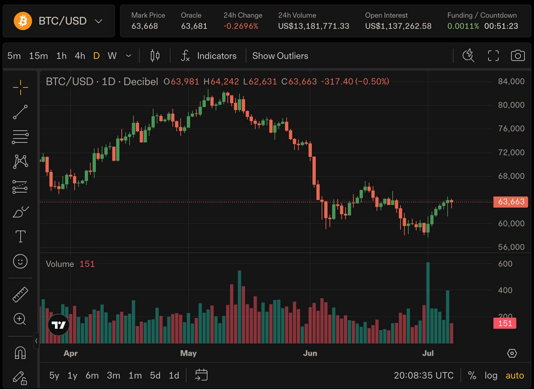Select the brush drawing tool
Image resolution: width=534 pixels, height=389 pixels.
[x=21, y=212]
